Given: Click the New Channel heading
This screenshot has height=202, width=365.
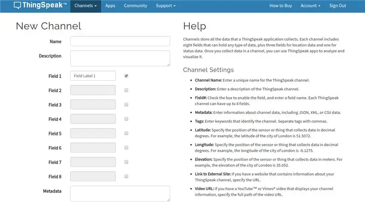Looking at the screenshot, I should [48, 26].
